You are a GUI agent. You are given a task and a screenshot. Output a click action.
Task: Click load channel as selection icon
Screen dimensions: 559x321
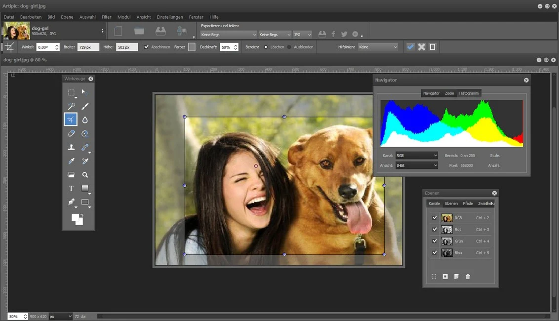point(434,277)
